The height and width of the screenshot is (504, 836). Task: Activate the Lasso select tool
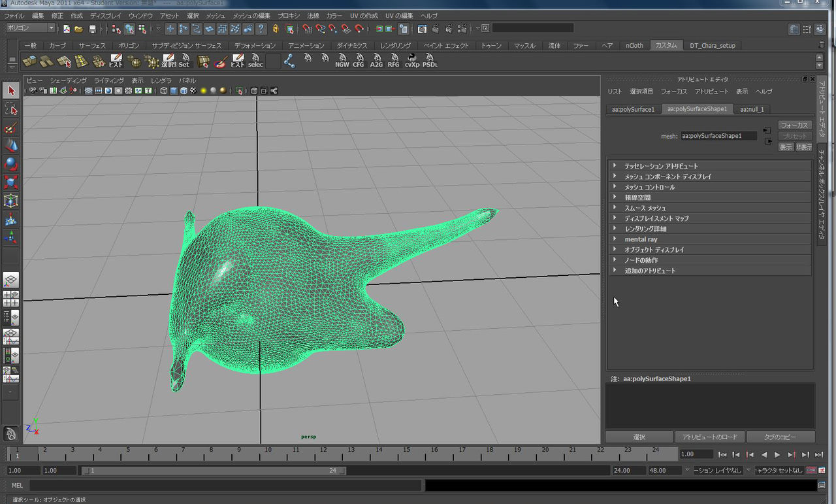coord(11,109)
